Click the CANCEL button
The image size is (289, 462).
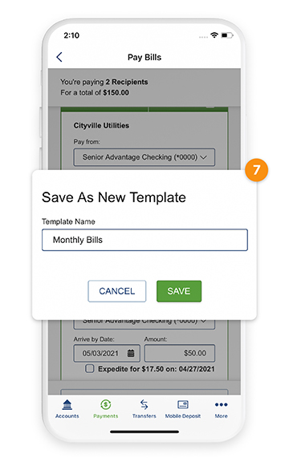(x=116, y=291)
